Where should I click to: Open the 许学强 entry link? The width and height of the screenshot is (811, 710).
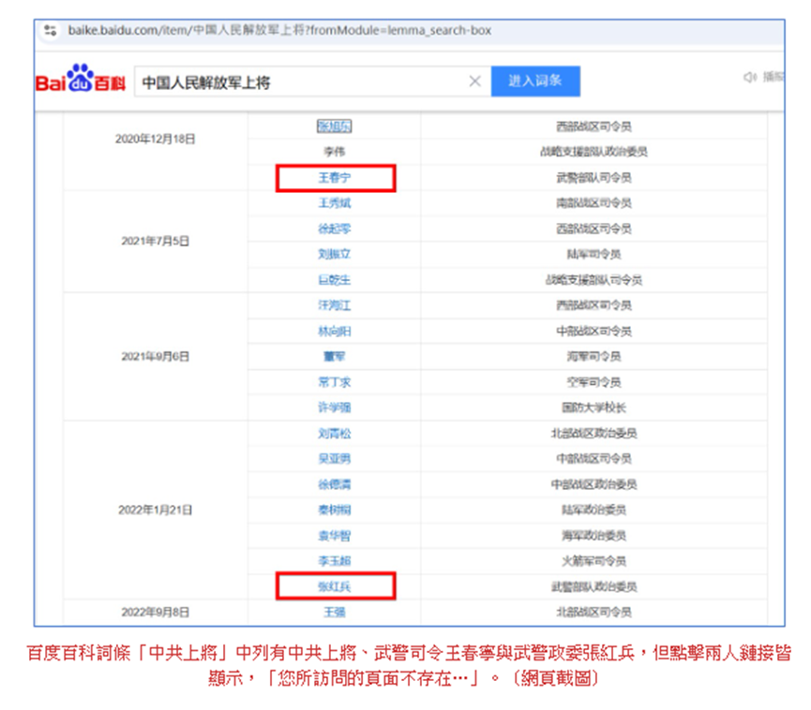click(334, 407)
